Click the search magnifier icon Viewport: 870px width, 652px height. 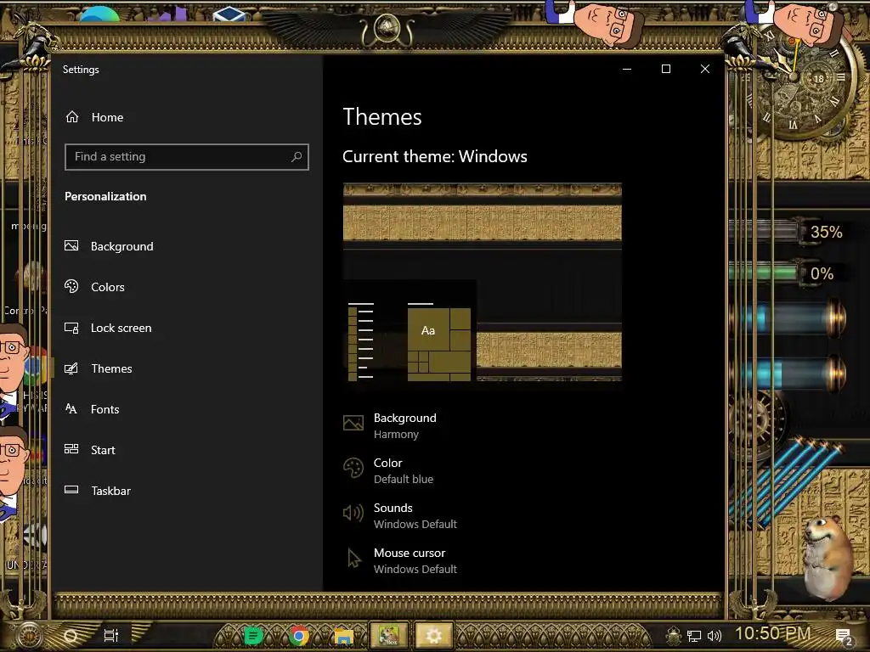click(x=297, y=157)
